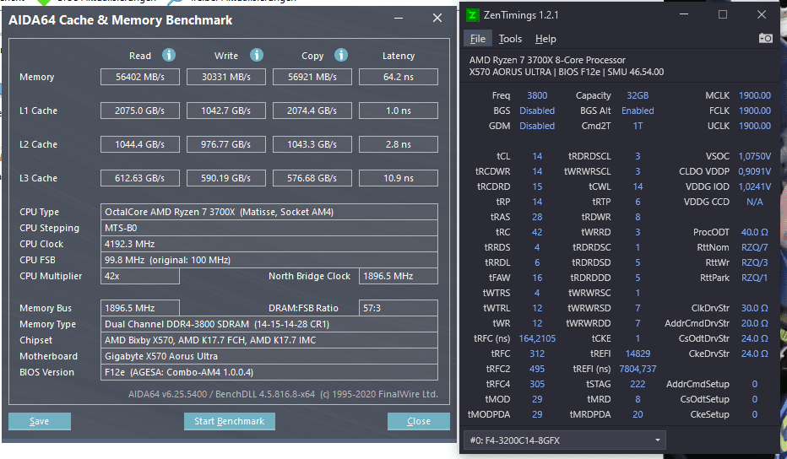Click Start Benchmark in AIDA64
This screenshot has width=787, height=459.
point(230,421)
